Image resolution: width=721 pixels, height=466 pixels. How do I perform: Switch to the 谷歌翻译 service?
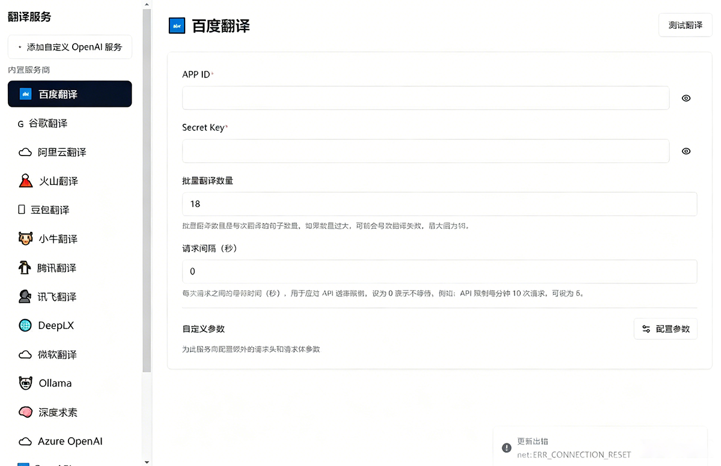pyautogui.click(x=70, y=123)
